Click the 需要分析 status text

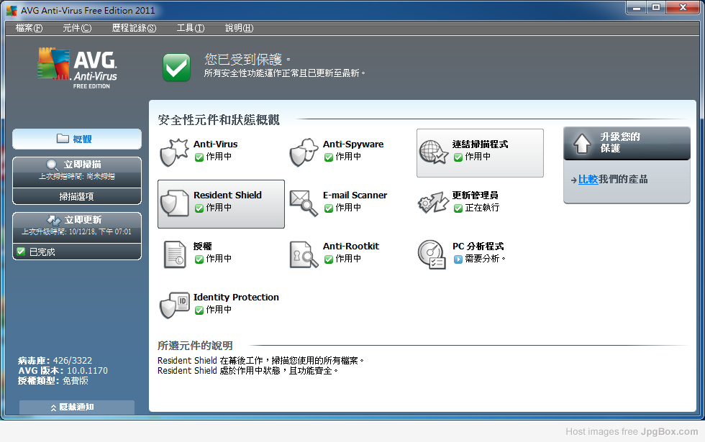click(x=485, y=259)
